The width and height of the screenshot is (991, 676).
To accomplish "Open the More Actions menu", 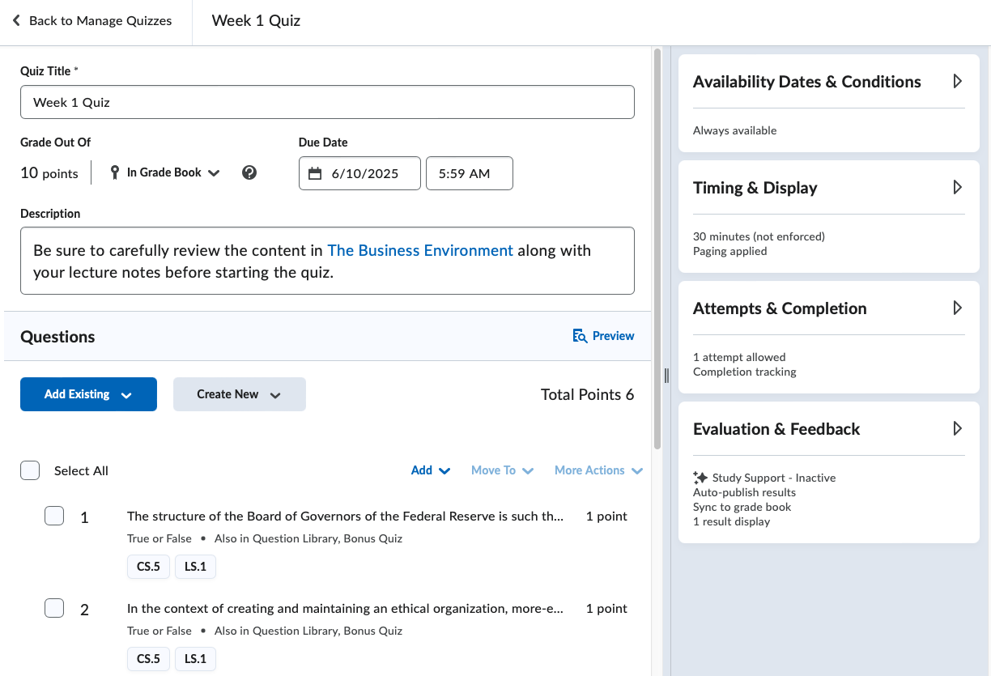I will 598,470.
